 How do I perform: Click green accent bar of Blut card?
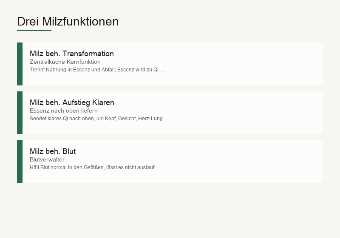(20, 161)
